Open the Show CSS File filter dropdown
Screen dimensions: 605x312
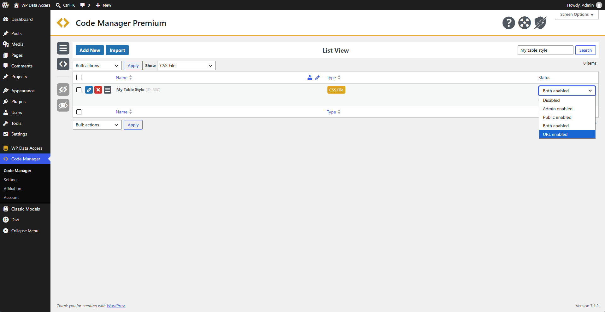tap(186, 66)
